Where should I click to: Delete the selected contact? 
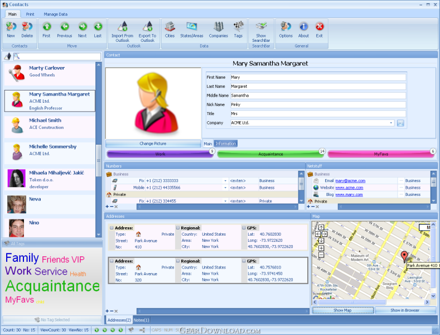pos(27,30)
